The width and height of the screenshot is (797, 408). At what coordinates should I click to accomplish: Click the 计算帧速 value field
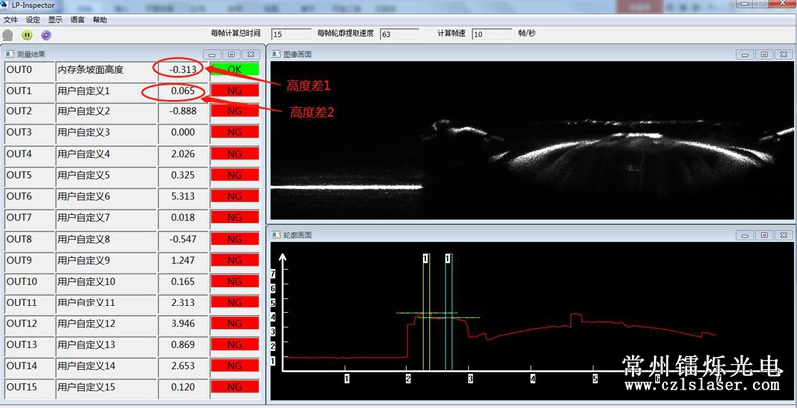(x=491, y=34)
